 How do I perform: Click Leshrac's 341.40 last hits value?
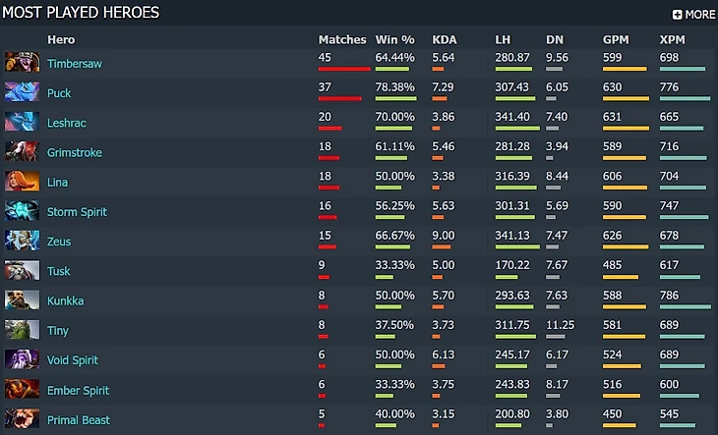tap(512, 117)
